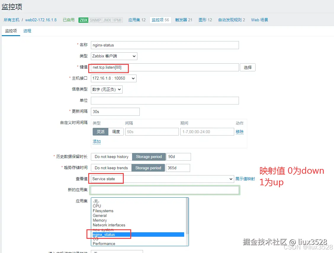Image resolution: width=334 pixels, height=253 pixels.
Task: Focus the 键值 field with net.tcp.listen[88]
Action: [x=165, y=67]
